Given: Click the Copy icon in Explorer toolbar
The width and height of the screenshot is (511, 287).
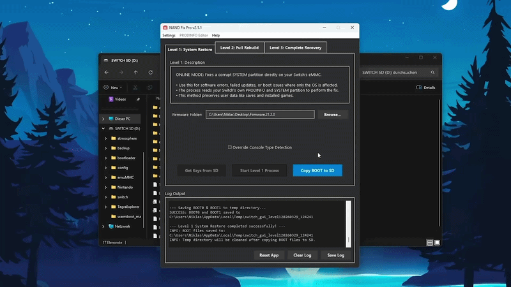Looking at the screenshot, I should tap(149, 87).
